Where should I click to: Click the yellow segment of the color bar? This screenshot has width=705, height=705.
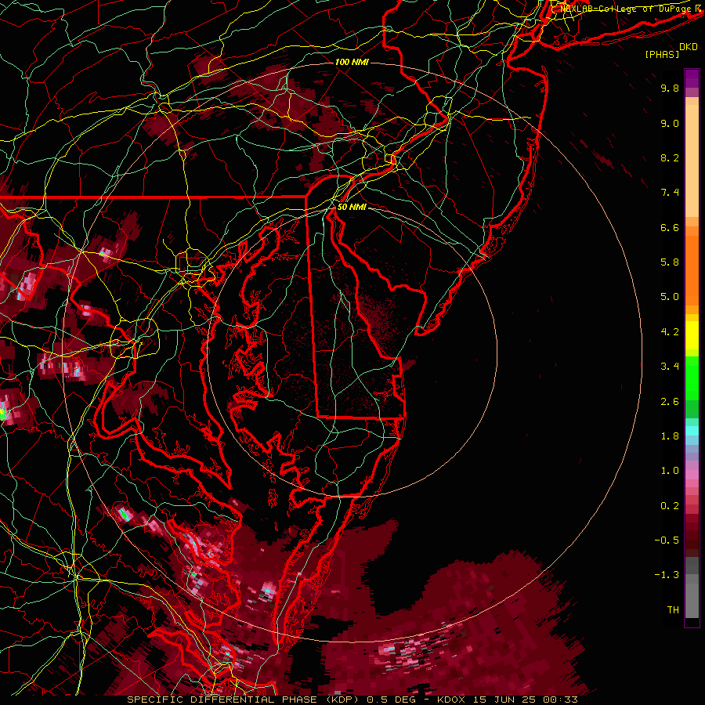click(x=692, y=335)
